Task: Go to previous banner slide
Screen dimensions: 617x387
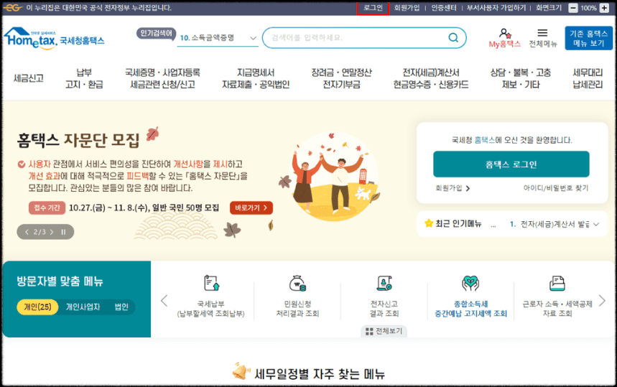Action: tap(27, 232)
